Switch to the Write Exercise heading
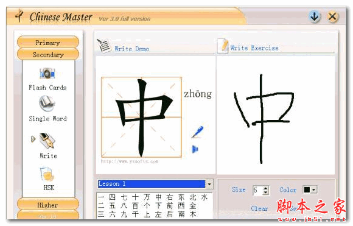Viewport: 353px width, 226px height. [x=254, y=48]
